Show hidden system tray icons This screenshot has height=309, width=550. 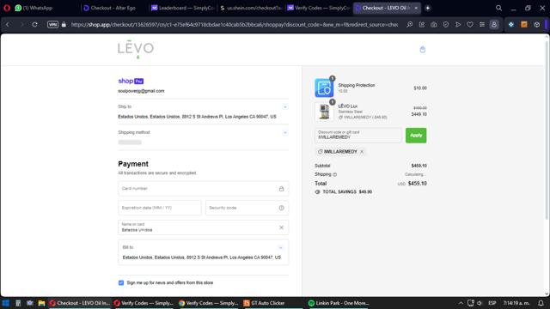click(x=461, y=303)
